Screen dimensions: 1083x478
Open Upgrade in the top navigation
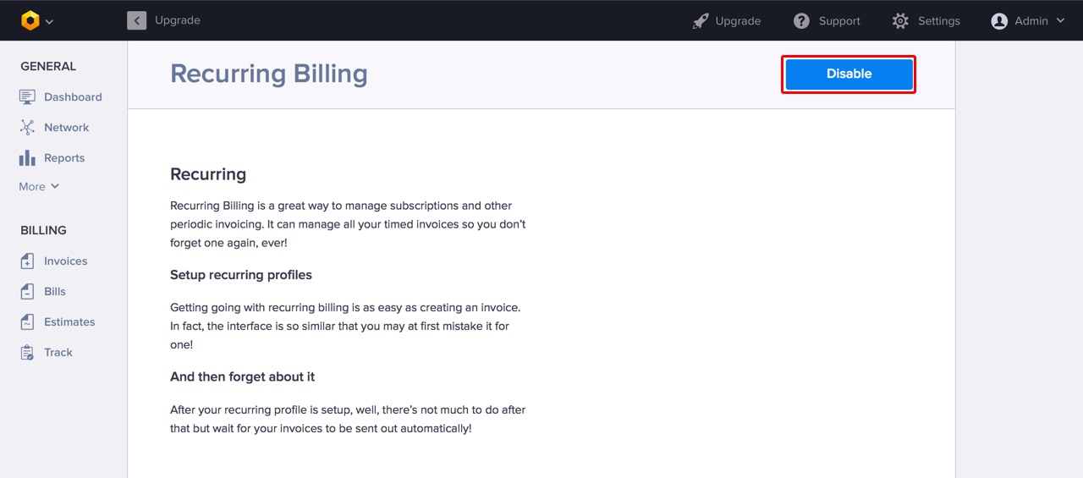738,21
